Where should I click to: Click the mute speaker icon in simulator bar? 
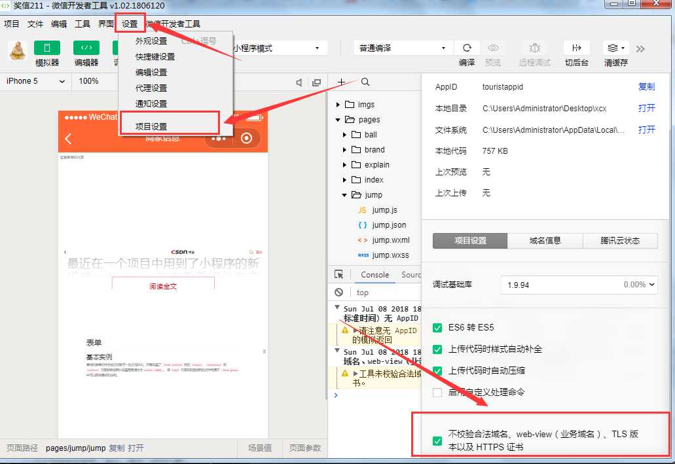tap(299, 82)
